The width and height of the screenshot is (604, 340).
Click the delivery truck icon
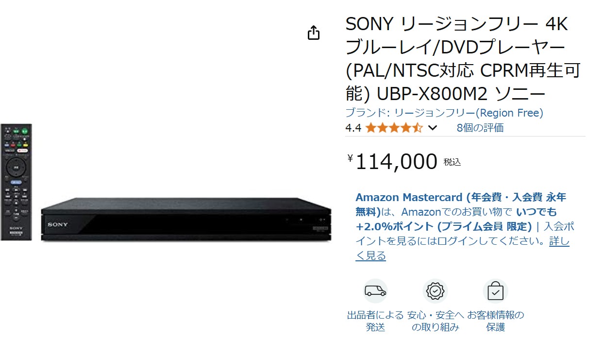point(375,291)
